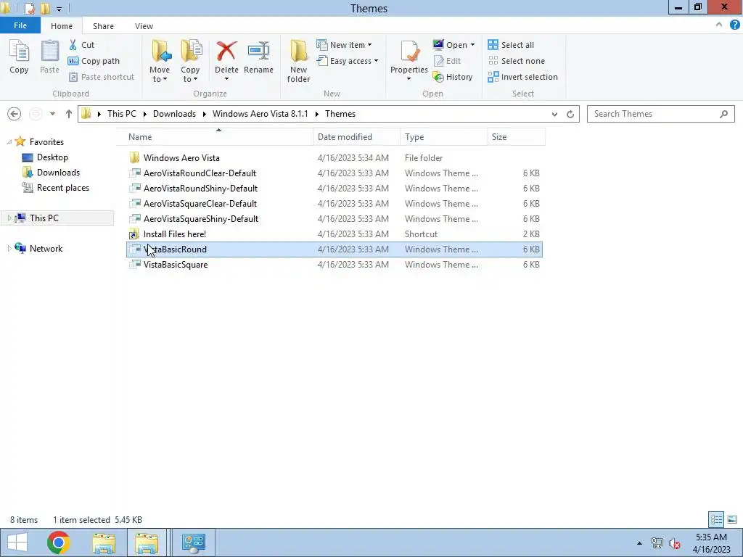The image size is (743, 557).
Task: Select AeroVistaRoundShiny-Default theme file
Action: click(x=334, y=188)
